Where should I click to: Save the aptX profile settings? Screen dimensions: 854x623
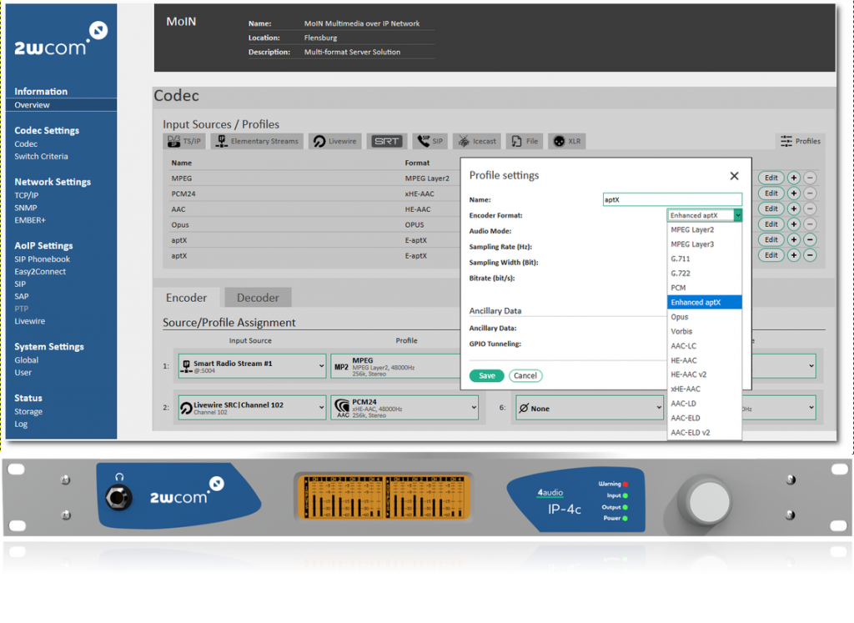coord(486,375)
